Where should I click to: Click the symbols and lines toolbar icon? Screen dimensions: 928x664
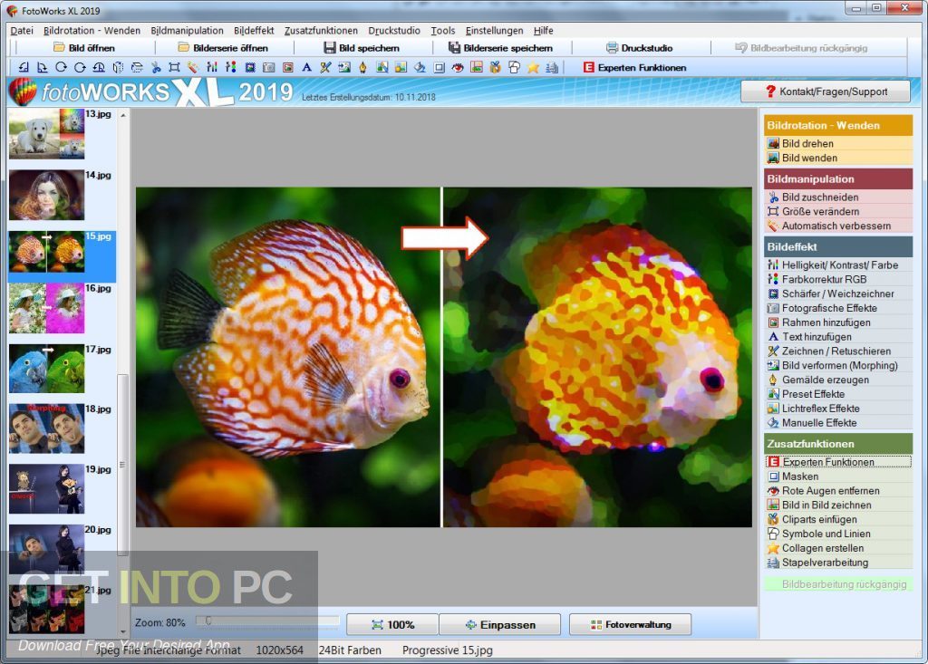point(514,67)
